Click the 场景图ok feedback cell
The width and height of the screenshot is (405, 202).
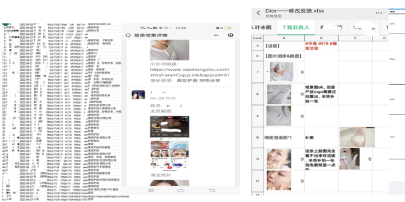coord(321,94)
